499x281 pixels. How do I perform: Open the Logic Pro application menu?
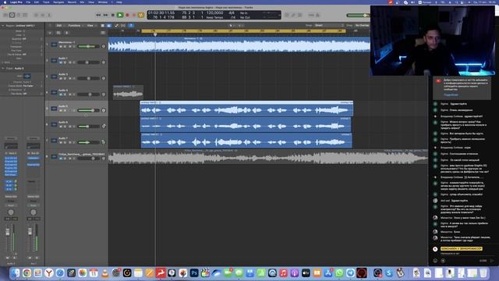(x=16, y=2)
